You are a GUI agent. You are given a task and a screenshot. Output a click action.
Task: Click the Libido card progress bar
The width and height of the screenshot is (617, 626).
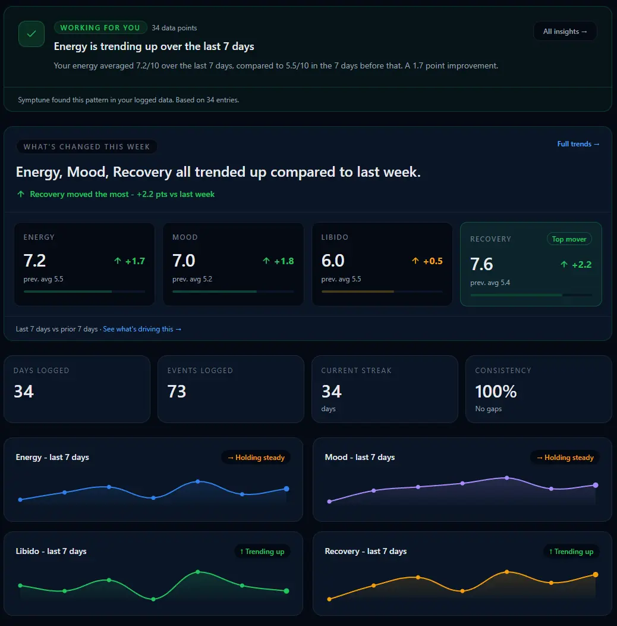(x=382, y=292)
